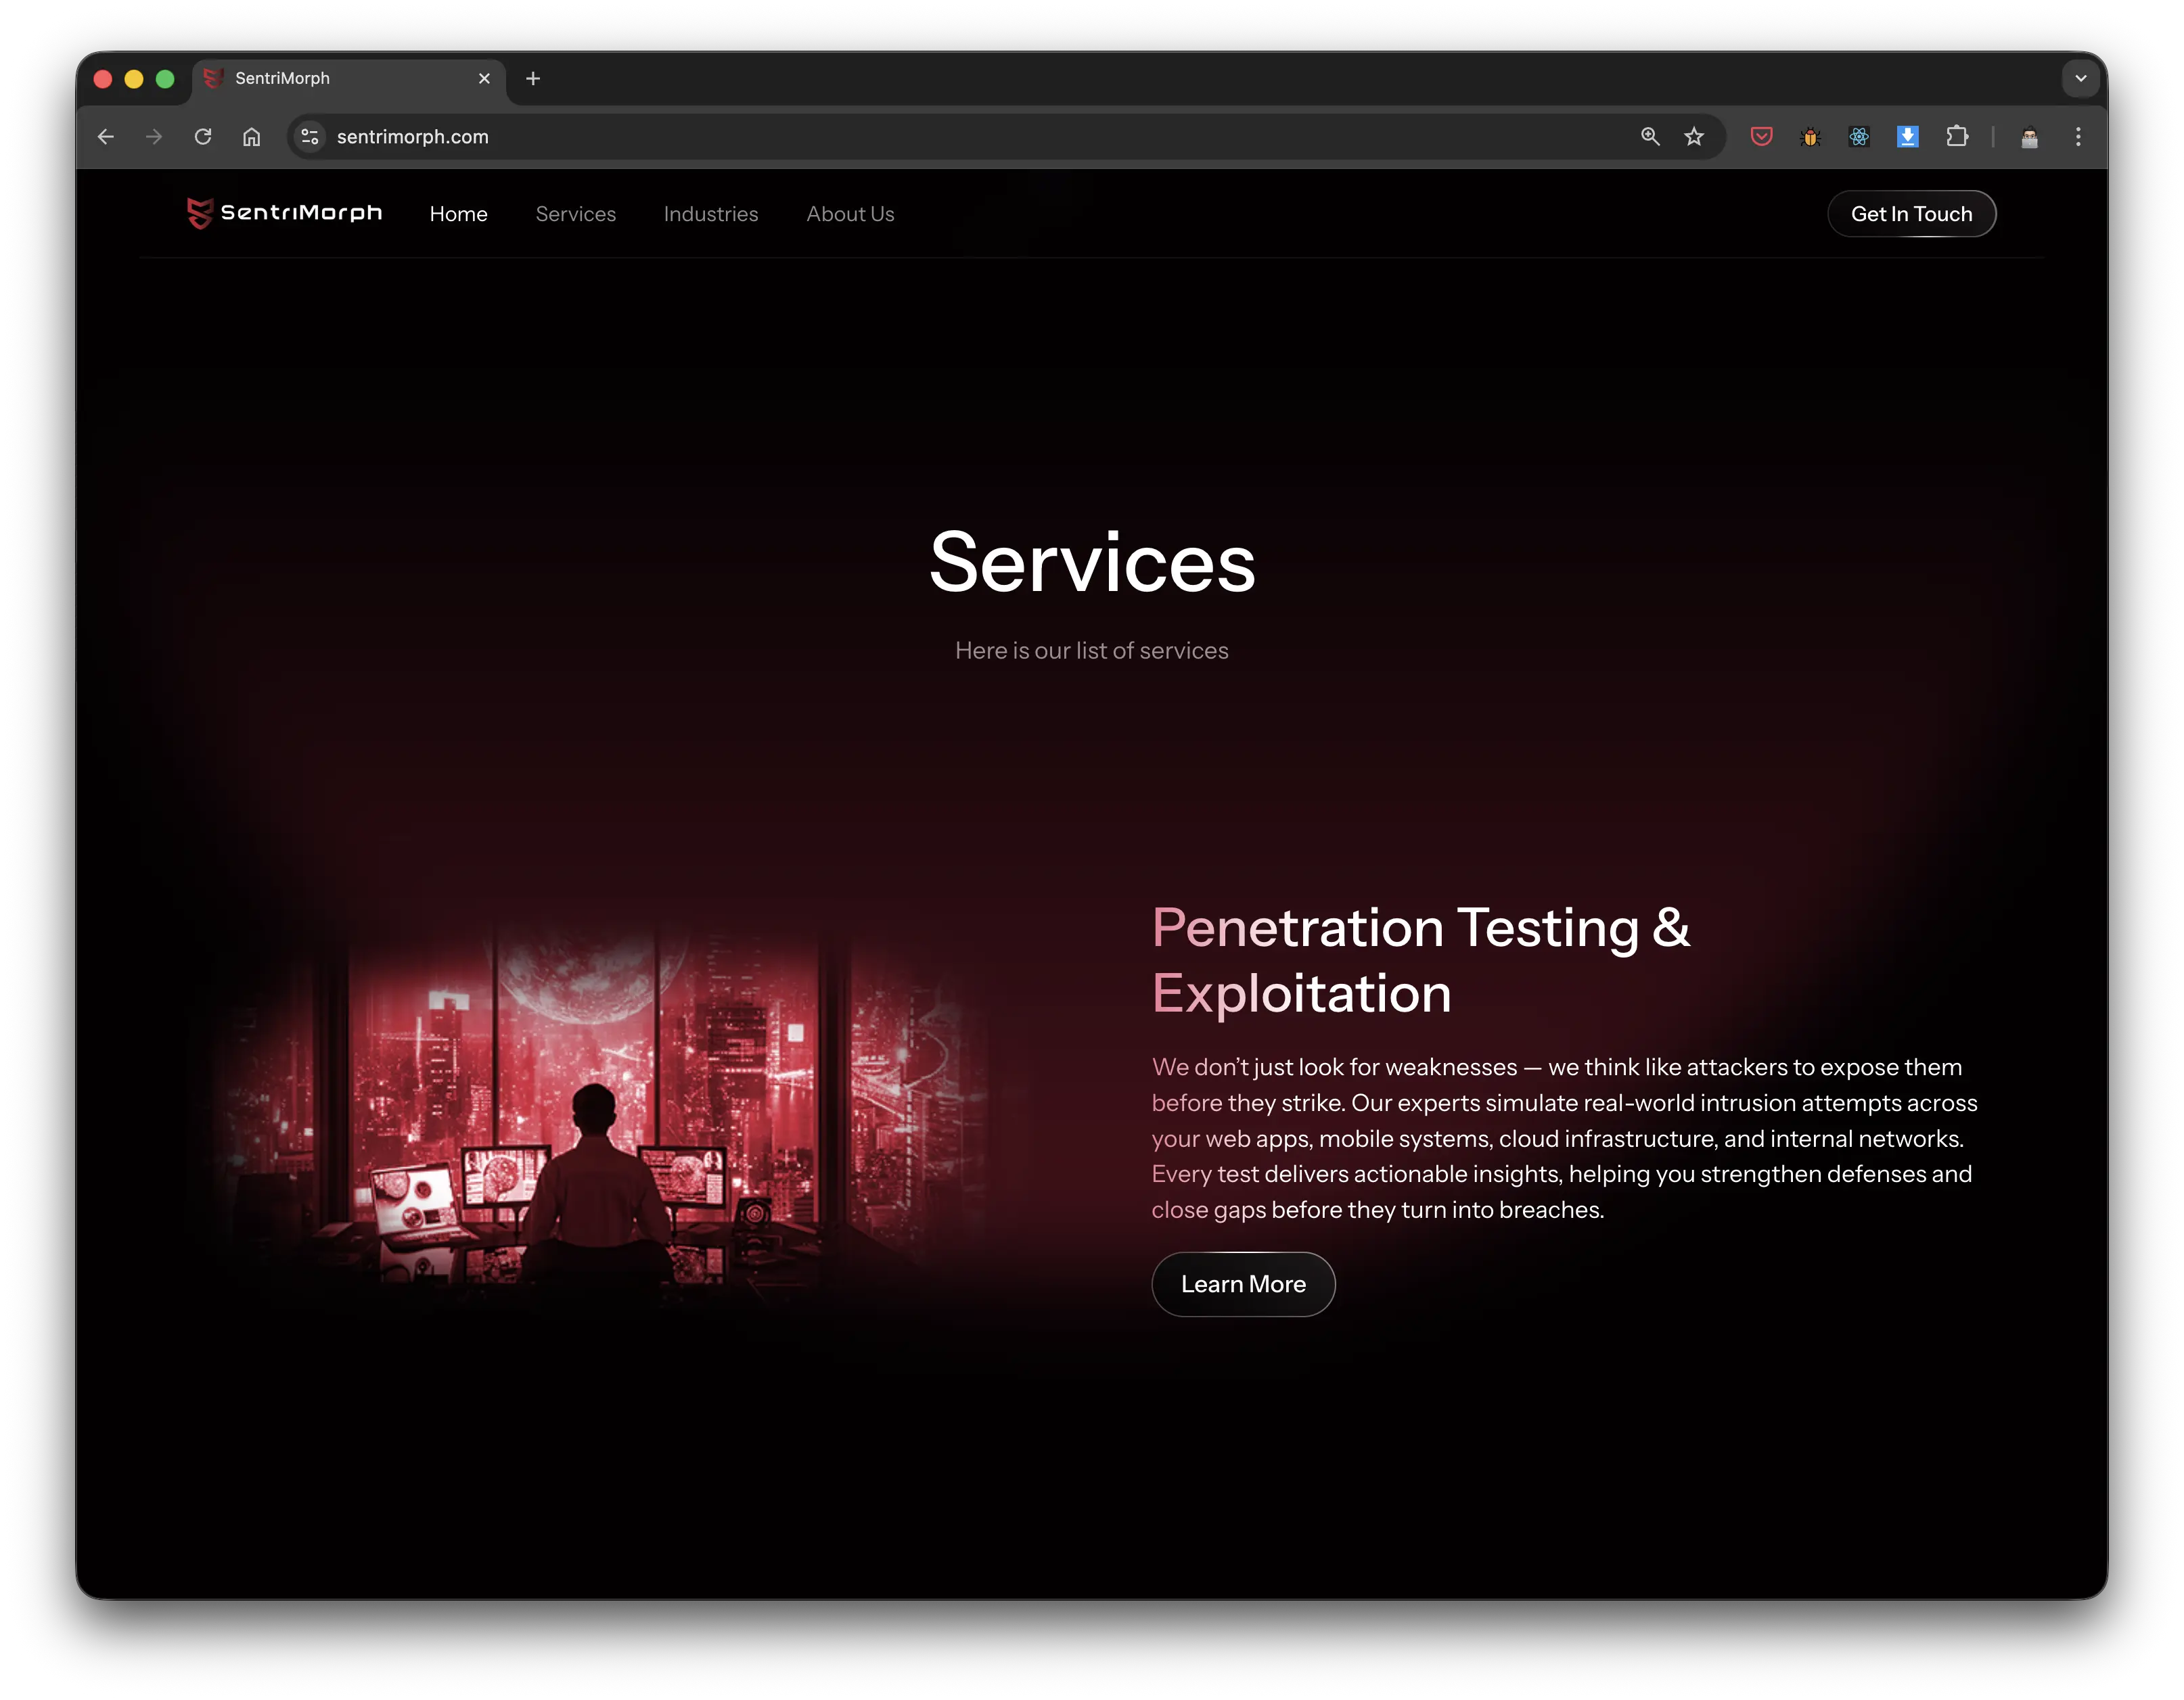Open the Chrome three-dot menu

tap(2079, 137)
